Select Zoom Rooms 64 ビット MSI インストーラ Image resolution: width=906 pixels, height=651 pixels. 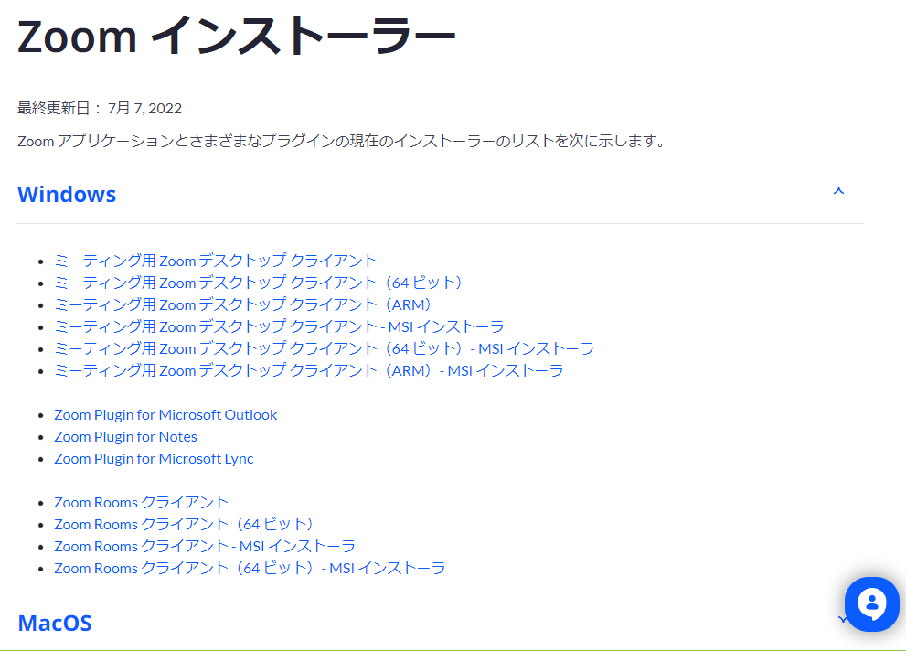(250, 568)
